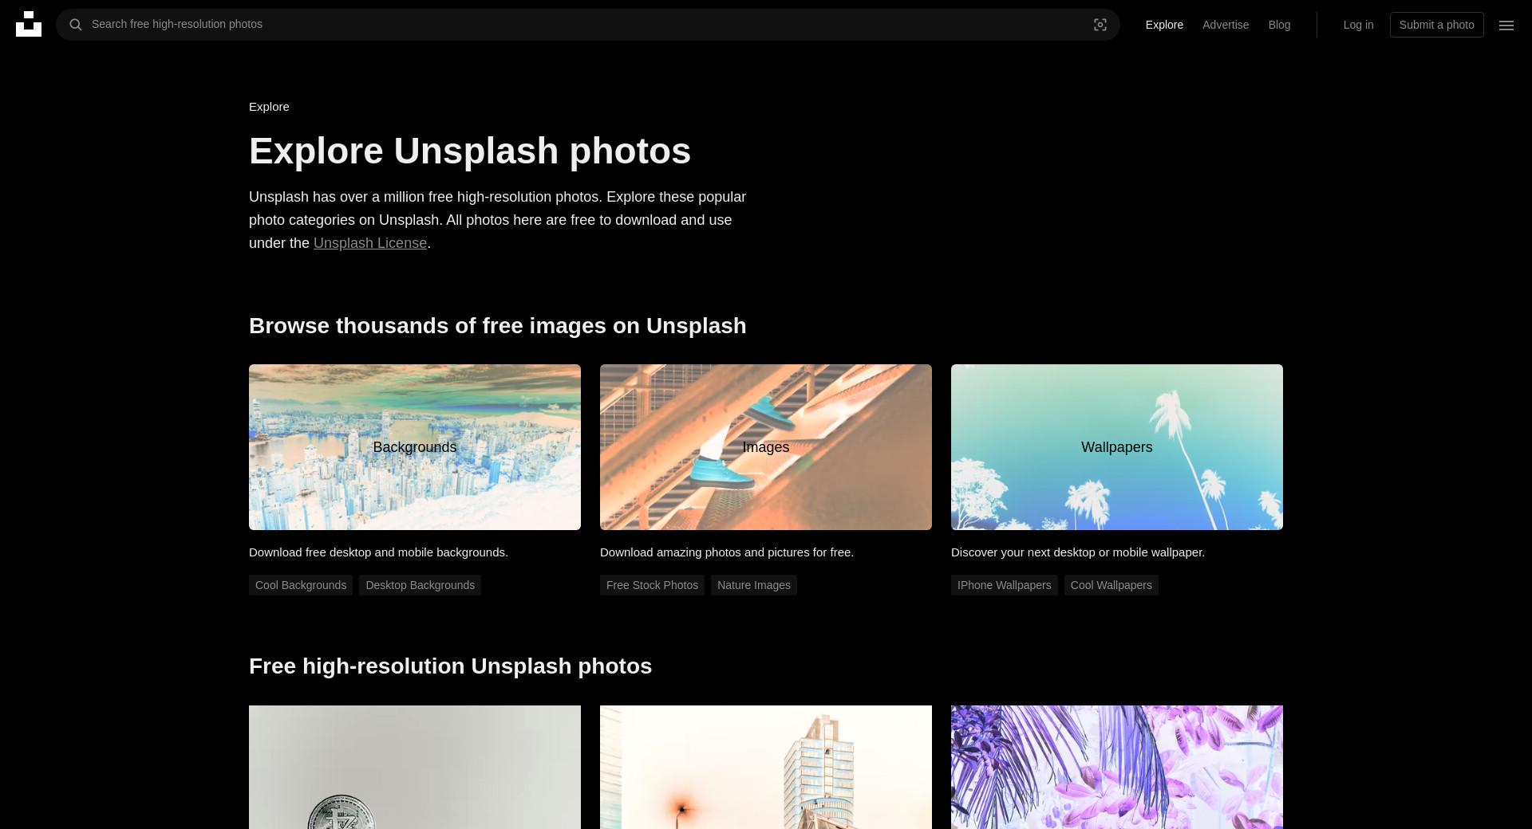The height and width of the screenshot is (829, 1532).
Task: Open the silver coin photo thumbnail
Action: 415,767
